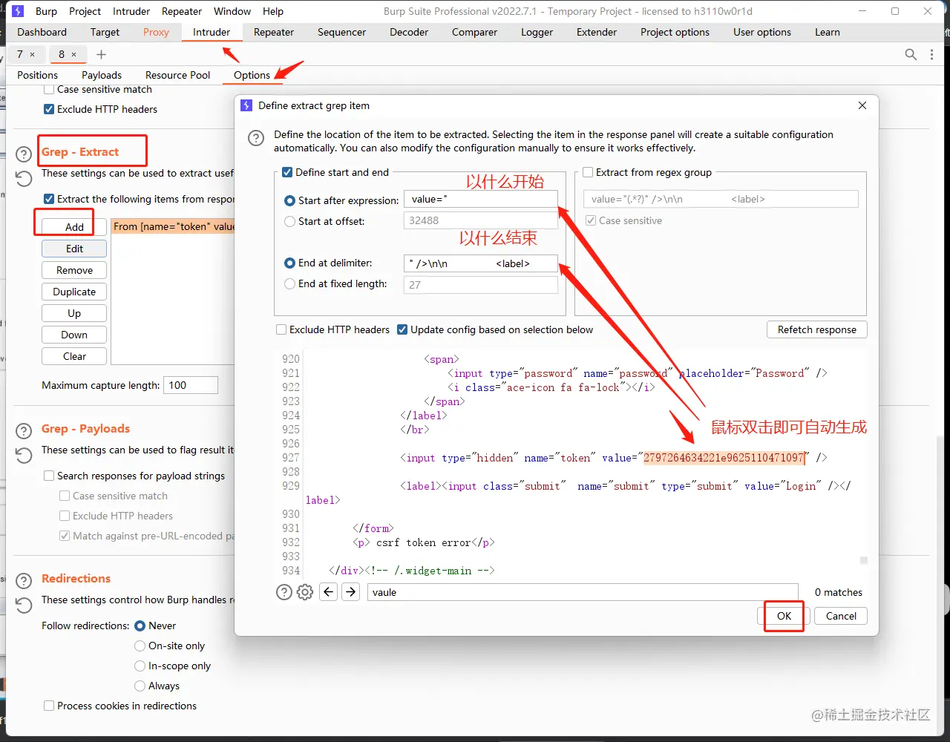Enable Search responses for payload strings
Viewport: 950px width, 742px height.
(49, 476)
